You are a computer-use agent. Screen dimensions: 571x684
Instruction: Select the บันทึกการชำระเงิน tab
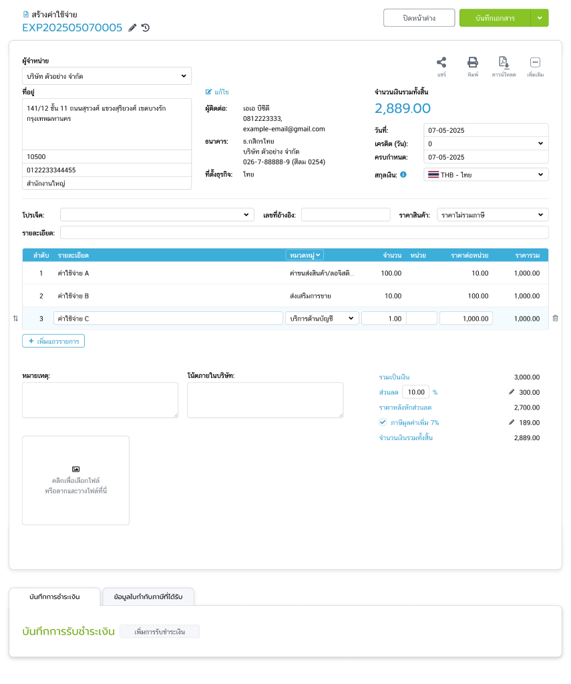click(55, 596)
